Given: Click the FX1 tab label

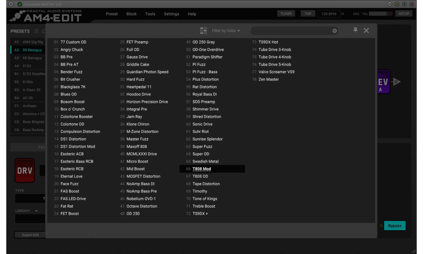Looking at the screenshot, I should [x=41, y=147].
